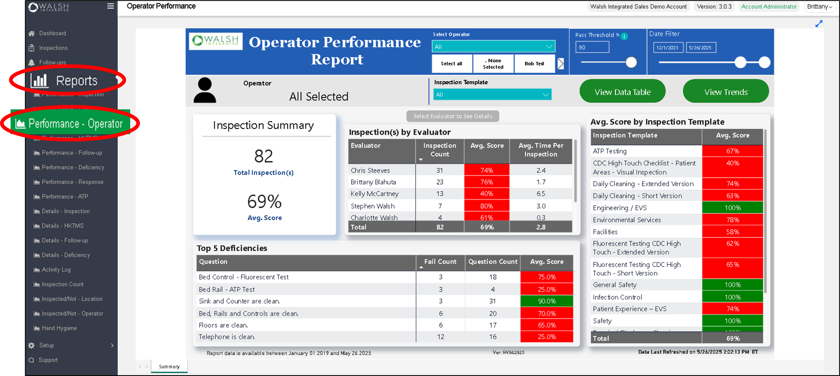The height and width of the screenshot is (376, 840).
Task: Click Date Filter end slider handle
Action: (x=764, y=62)
